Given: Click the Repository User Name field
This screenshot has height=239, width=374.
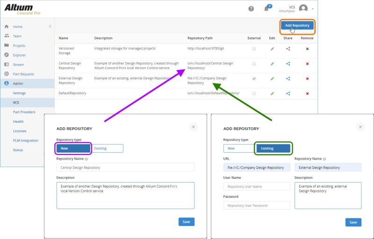Looking at the screenshot, I should click(257, 186).
